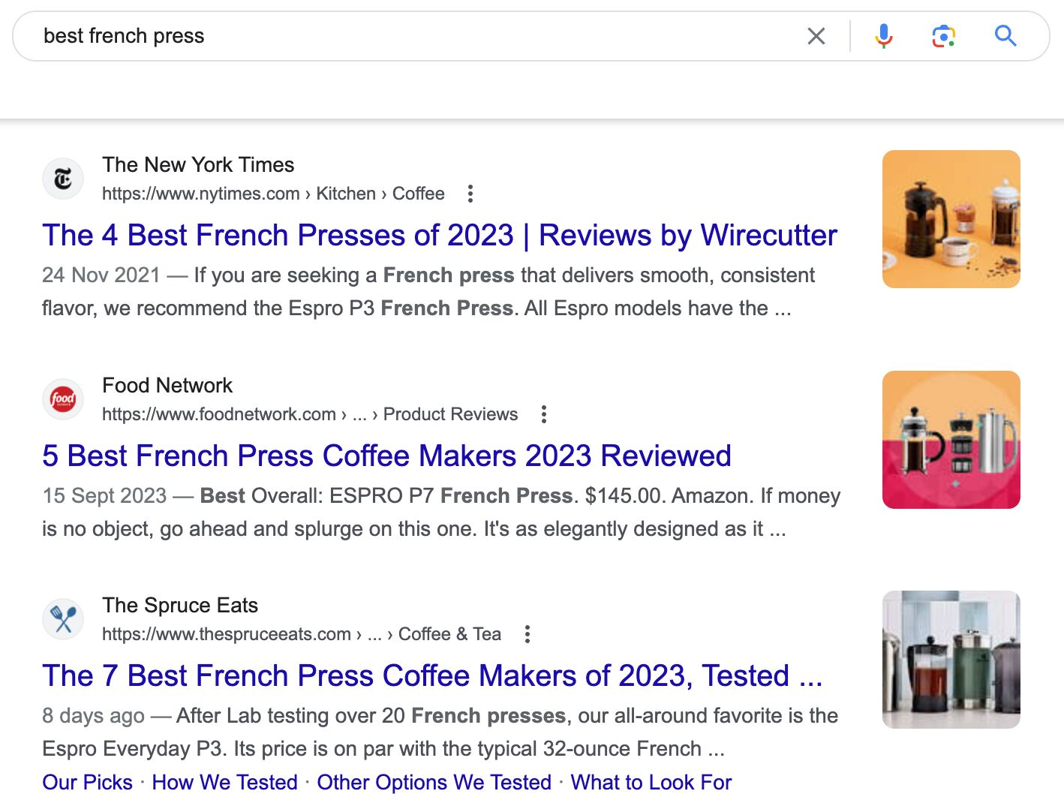Clear the search query with the X icon
This screenshot has width=1064, height=800.
pyautogui.click(x=816, y=35)
